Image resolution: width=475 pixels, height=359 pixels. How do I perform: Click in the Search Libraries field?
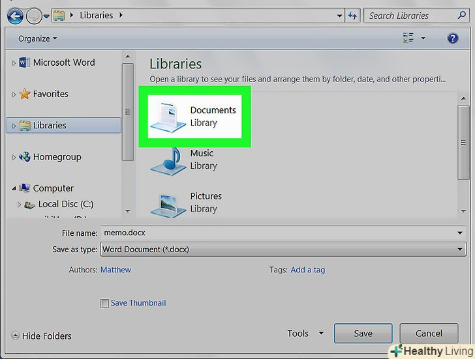click(x=410, y=16)
